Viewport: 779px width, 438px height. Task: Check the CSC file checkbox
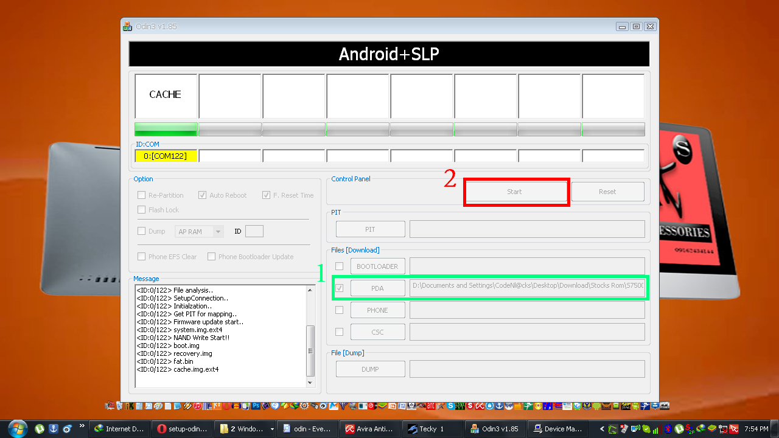[x=339, y=332]
